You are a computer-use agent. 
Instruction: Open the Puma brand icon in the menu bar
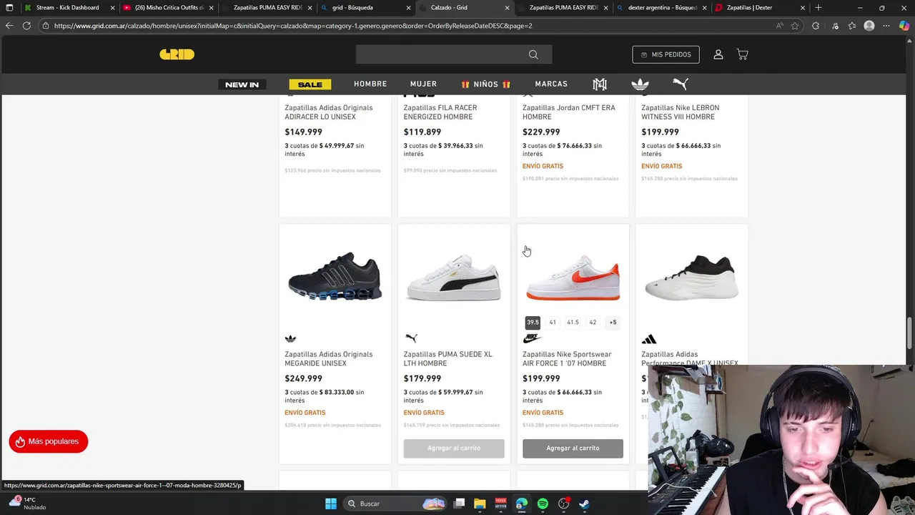point(680,84)
